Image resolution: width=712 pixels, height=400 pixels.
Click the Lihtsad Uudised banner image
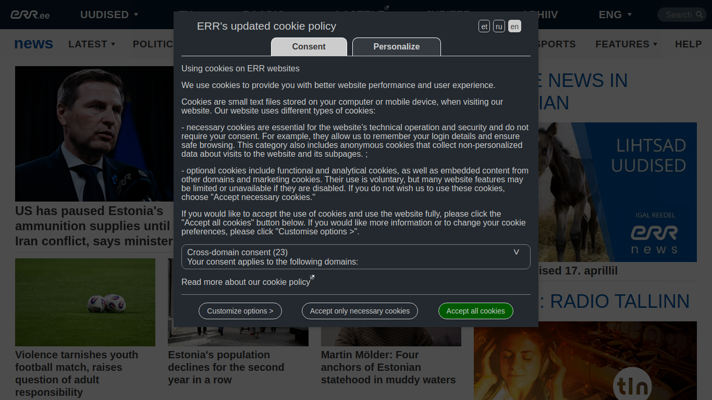tap(618, 192)
